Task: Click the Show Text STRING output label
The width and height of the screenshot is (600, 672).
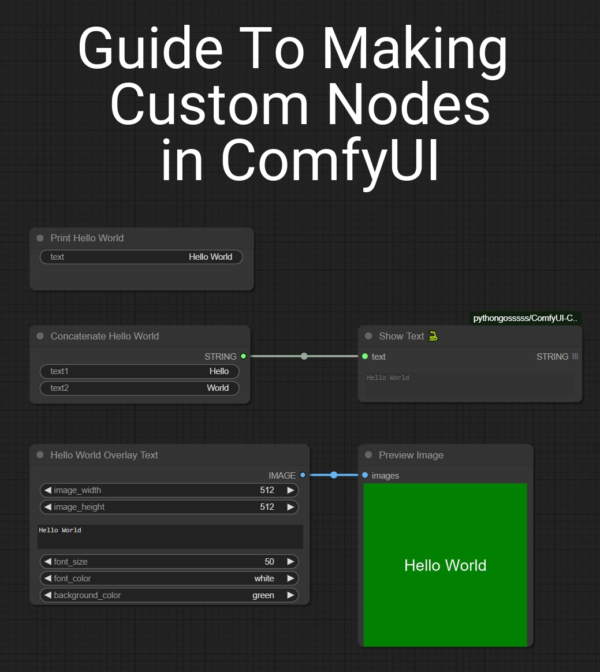Action: tap(553, 357)
